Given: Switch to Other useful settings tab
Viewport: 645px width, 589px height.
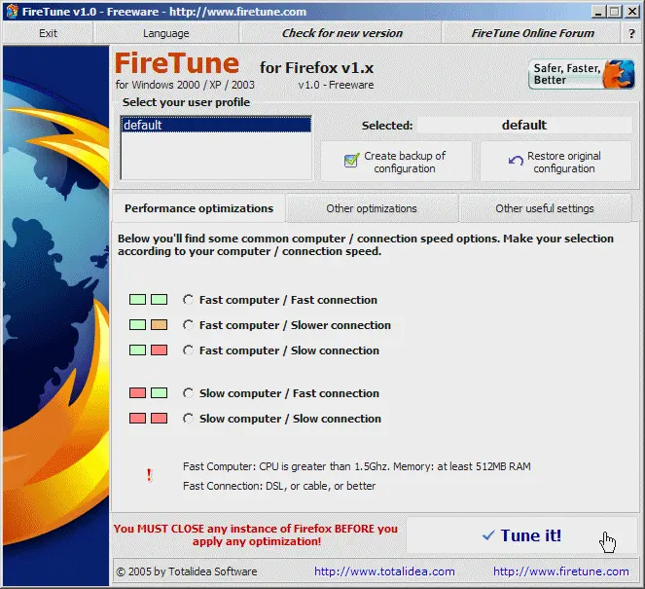Looking at the screenshot, I should point(544,208).
